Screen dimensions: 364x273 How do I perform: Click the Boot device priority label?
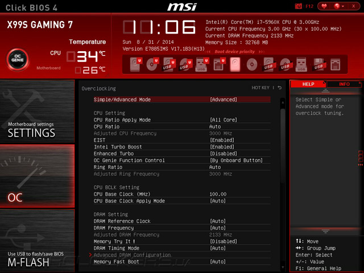235,52
